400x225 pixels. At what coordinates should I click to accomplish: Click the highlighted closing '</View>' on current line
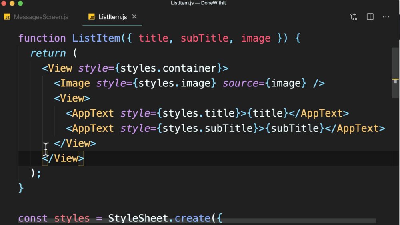(63, 159)
